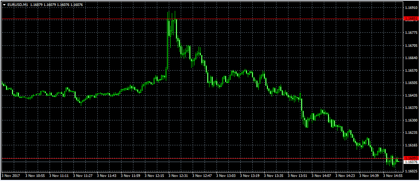Click the OHLC values in the chart header
The height and width of the screenshot is (181, 420).
57,4
